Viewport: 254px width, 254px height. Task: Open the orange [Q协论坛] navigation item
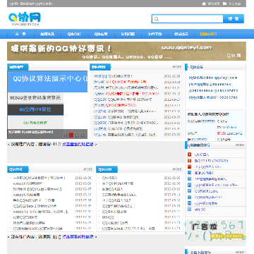[208, 34]
